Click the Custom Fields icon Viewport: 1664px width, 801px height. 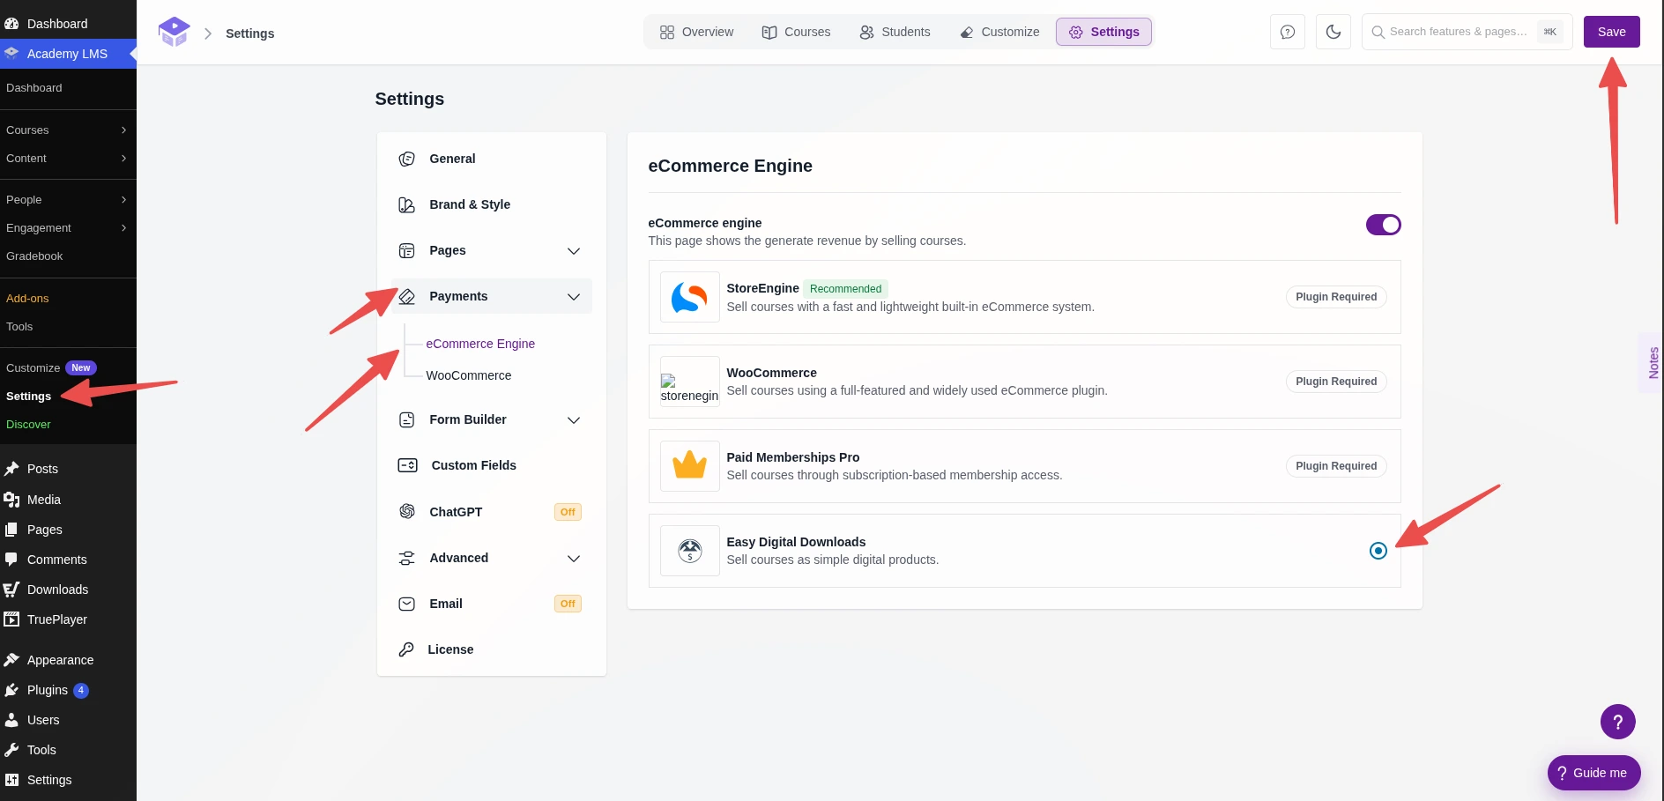pyautogui.click(x=407, y=465)
